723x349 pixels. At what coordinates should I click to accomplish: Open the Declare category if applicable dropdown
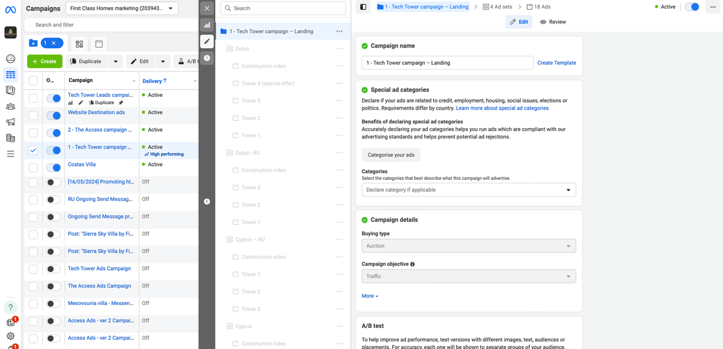tap(469, 190)
